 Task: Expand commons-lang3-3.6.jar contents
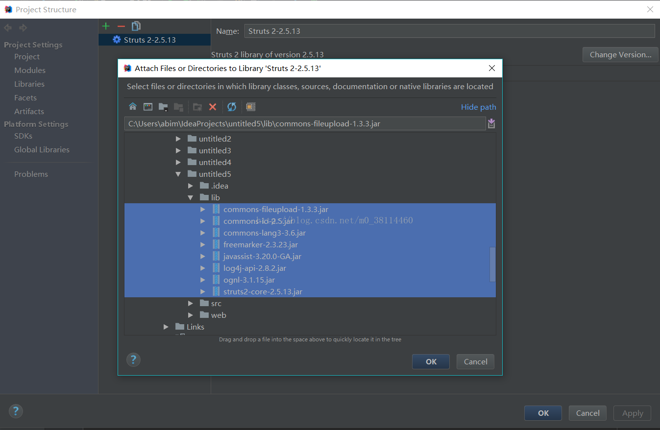coord(203,233)
